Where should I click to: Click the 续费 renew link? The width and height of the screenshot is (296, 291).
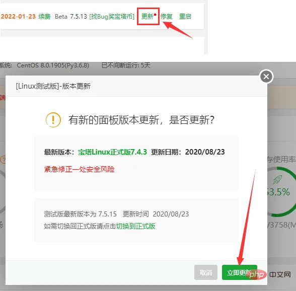pyautogui.click(x=44, y=17)
